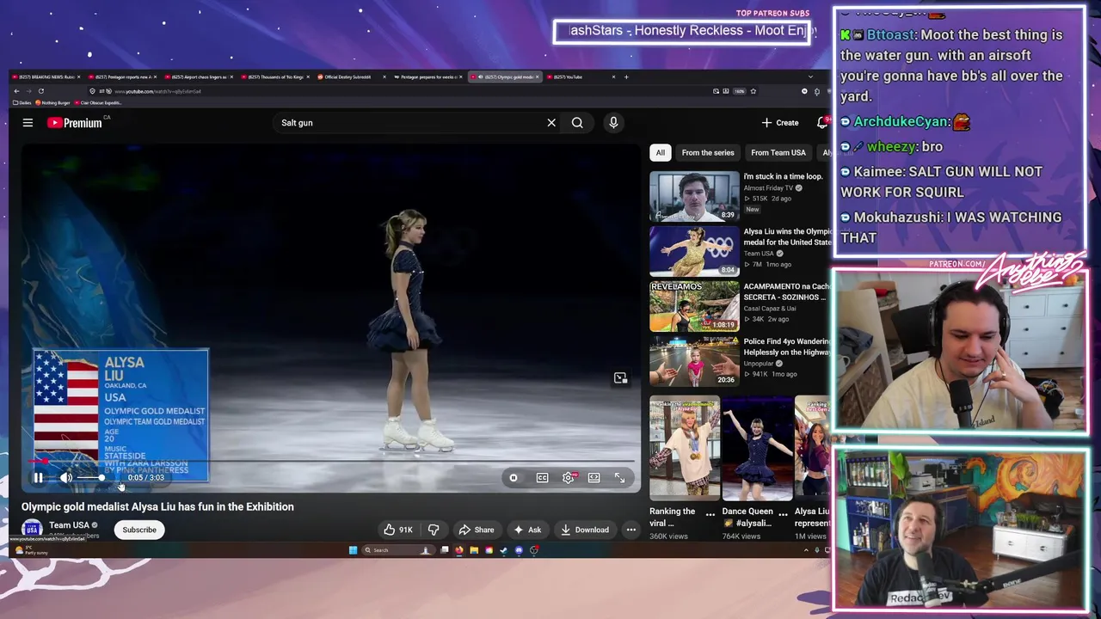Switch to Official Destiny Subreddit tab
The width and height of the screenshot is (1101, 619).
tap(353, 77)
